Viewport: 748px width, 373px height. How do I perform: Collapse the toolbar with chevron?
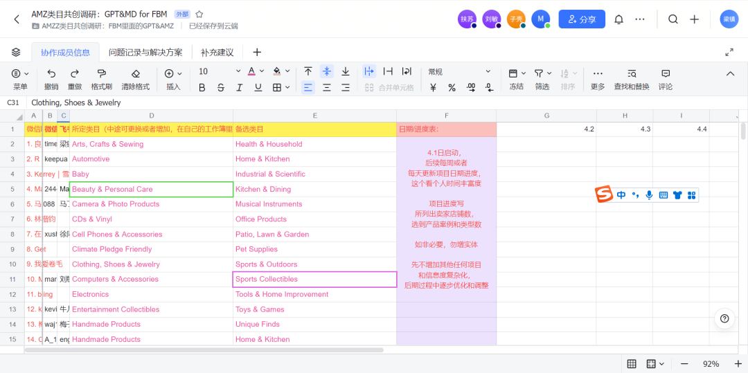[x=730, y=73]
